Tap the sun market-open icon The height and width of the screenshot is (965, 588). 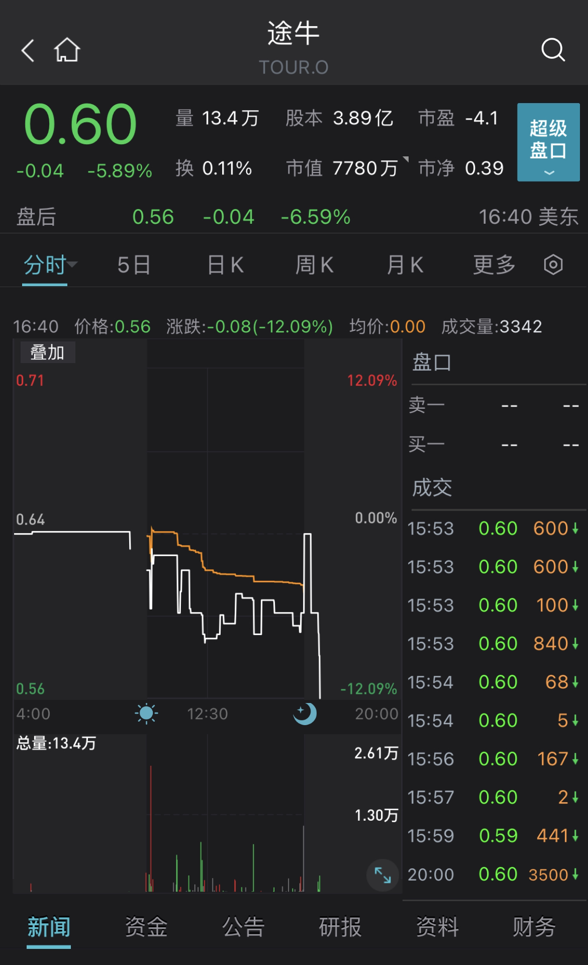pyautogui.click(x=146, y=713)
